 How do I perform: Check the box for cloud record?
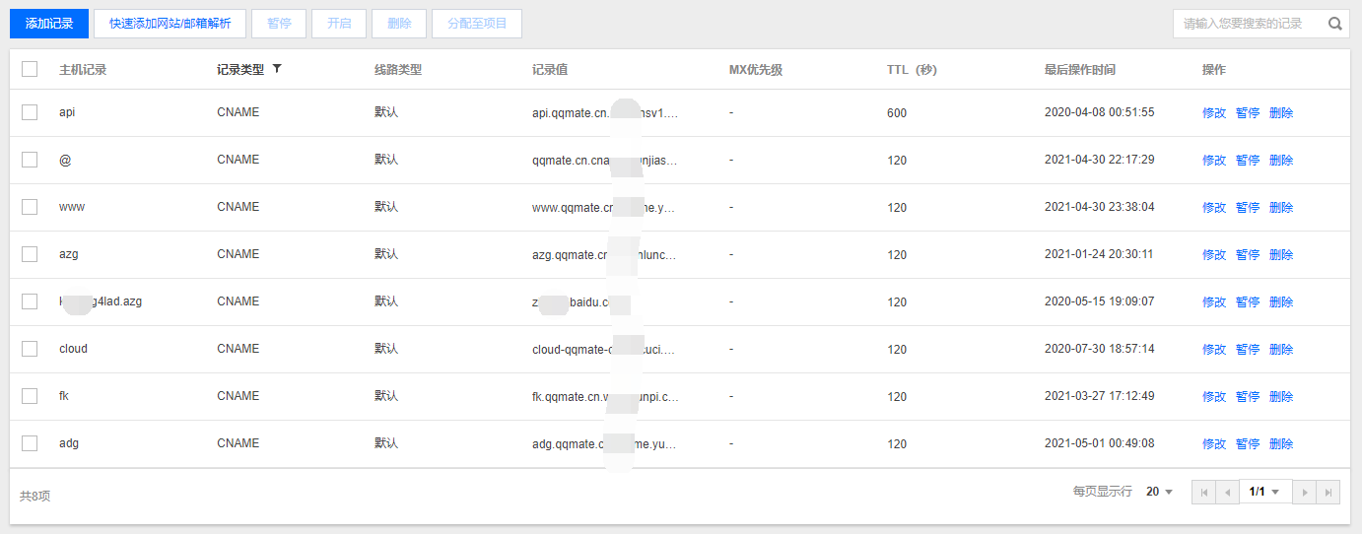click(x=30, y=349)
